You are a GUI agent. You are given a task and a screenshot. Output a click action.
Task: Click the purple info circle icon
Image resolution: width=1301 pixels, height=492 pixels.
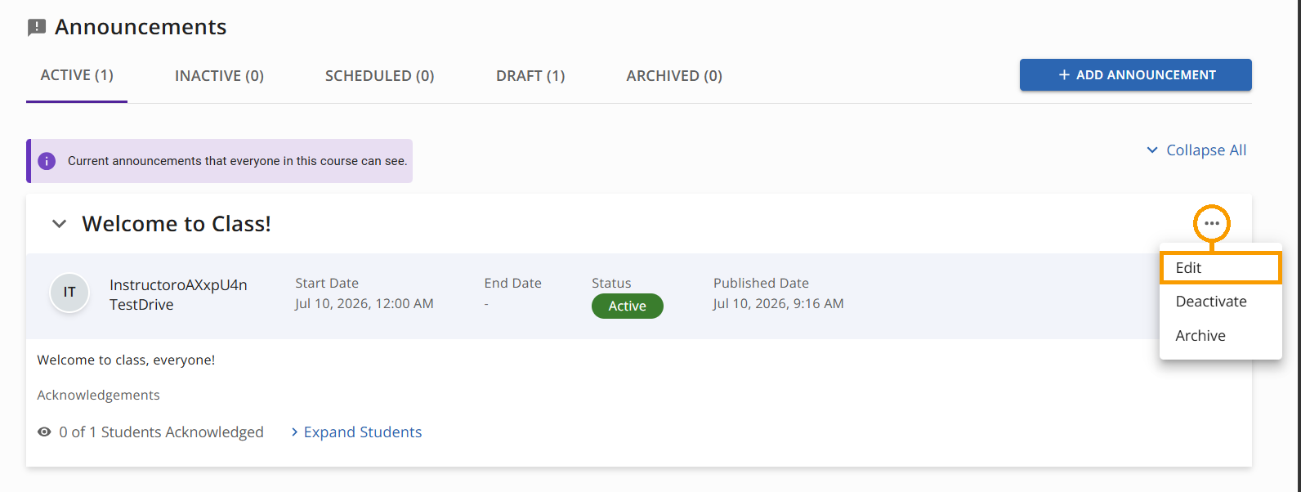coord(47,161)
